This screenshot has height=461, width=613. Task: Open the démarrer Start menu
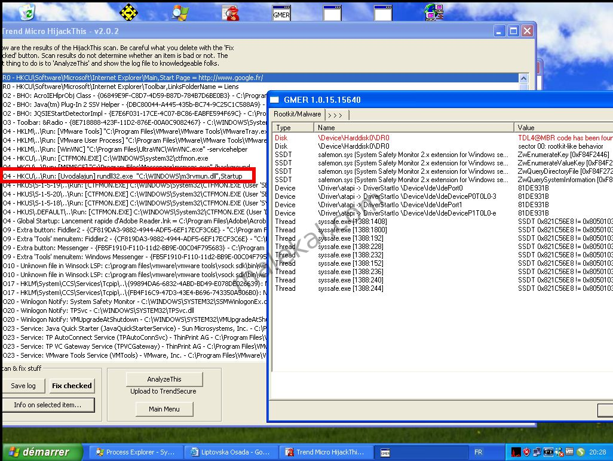click(x=42, y=452)
